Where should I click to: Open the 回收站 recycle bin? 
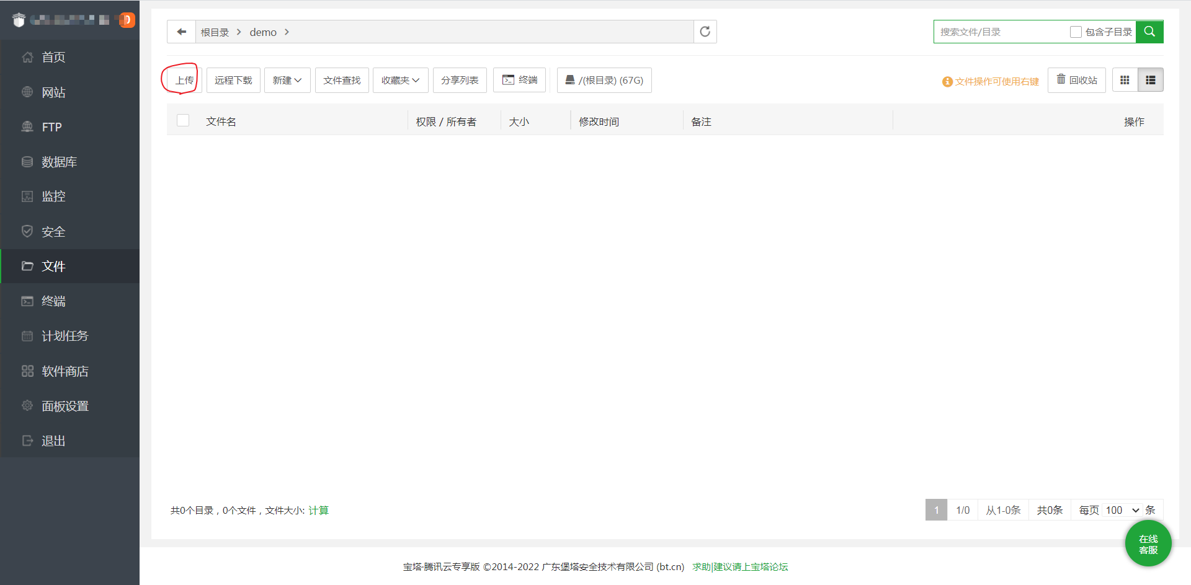click(1076, 79)
